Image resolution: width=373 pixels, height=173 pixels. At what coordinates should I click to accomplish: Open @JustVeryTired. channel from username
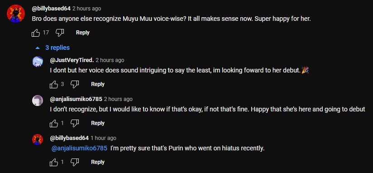point(72,60)
